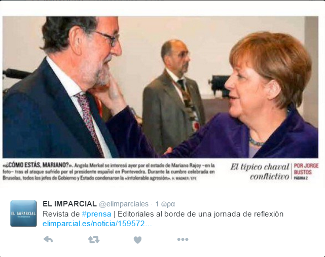
Task: Open the @elimparciales handle
Action: click(124, 204)
